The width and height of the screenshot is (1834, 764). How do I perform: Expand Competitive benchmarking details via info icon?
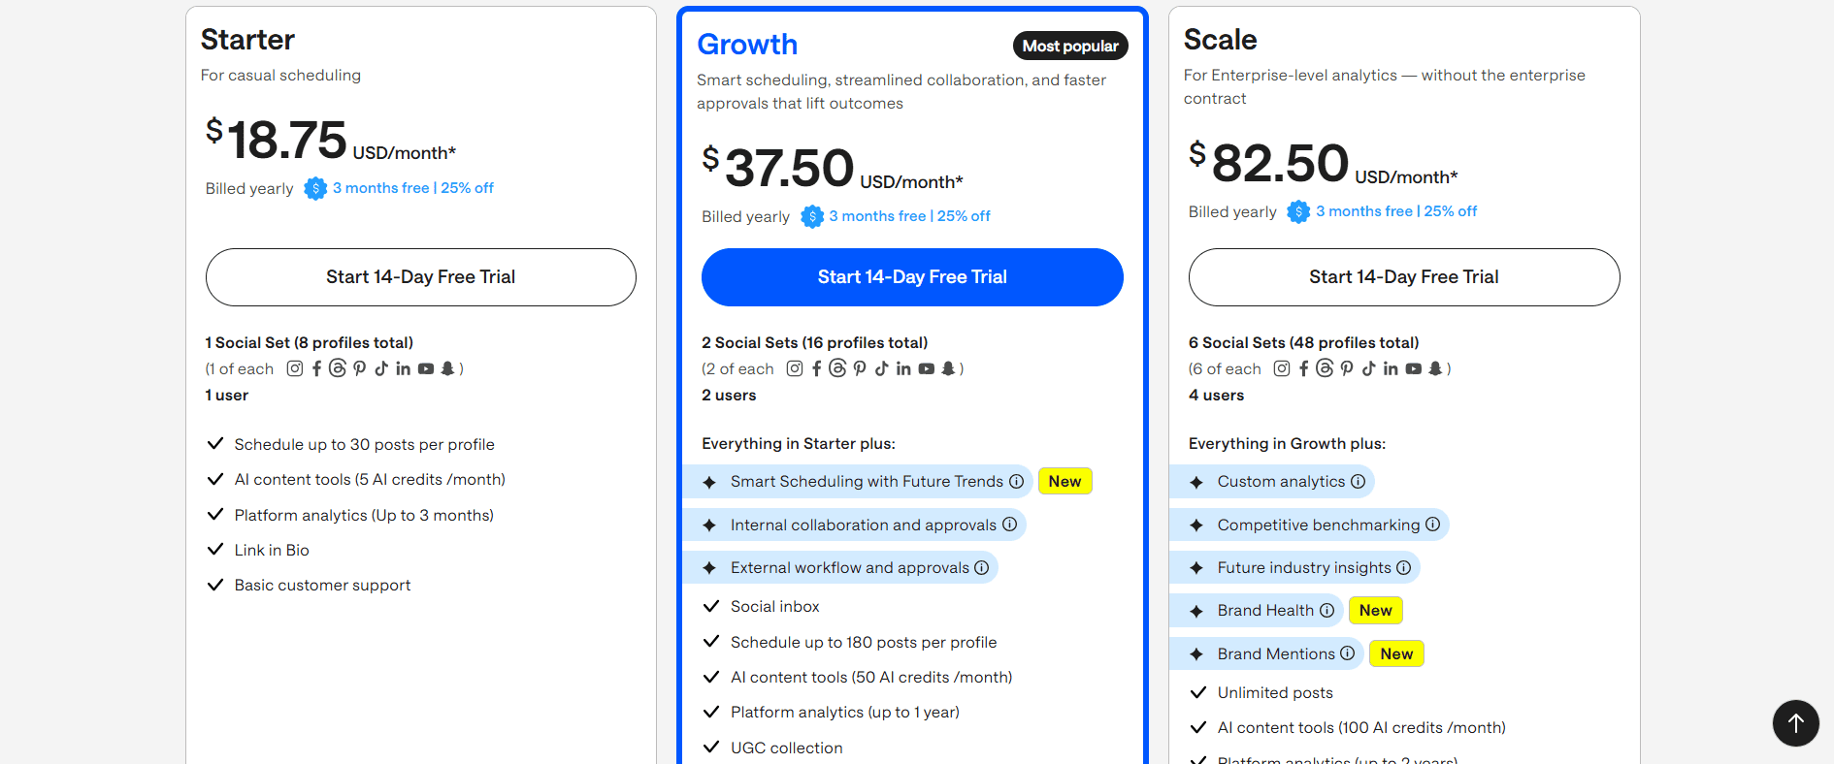(1433, 525)
